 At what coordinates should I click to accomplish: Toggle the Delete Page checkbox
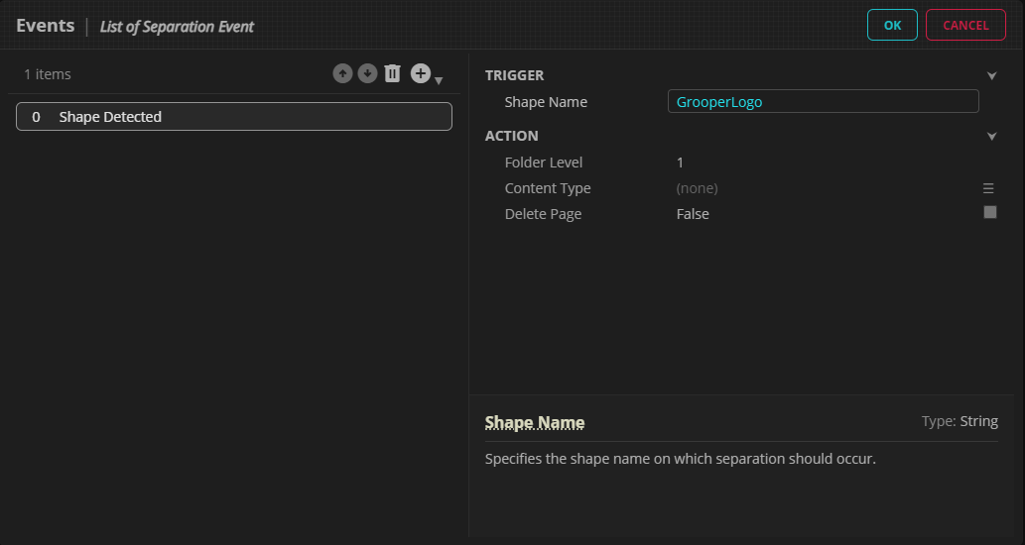coord(989,212)
